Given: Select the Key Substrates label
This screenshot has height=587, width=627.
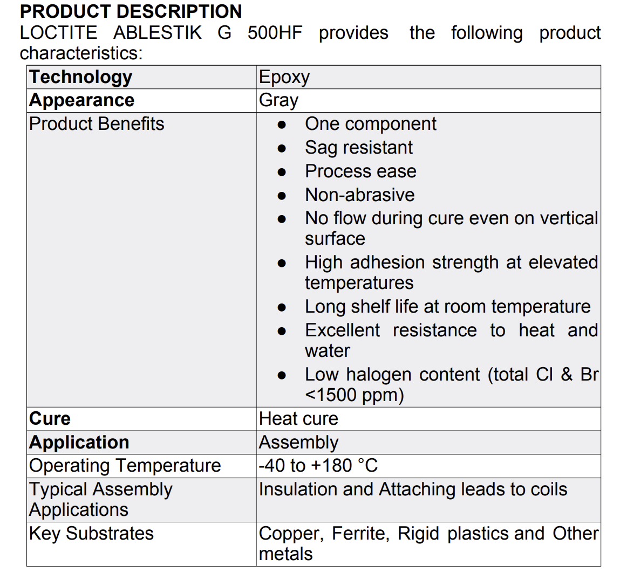Looking at the screenshot, I should point(91,534).
